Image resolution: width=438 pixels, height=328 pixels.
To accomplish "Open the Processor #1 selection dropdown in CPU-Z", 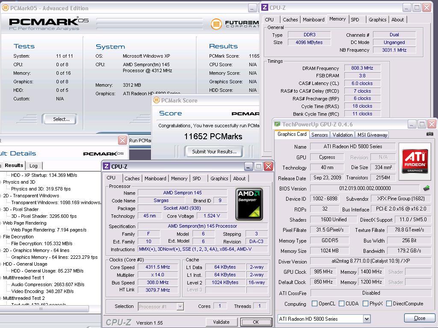I will tap(180, 307).
